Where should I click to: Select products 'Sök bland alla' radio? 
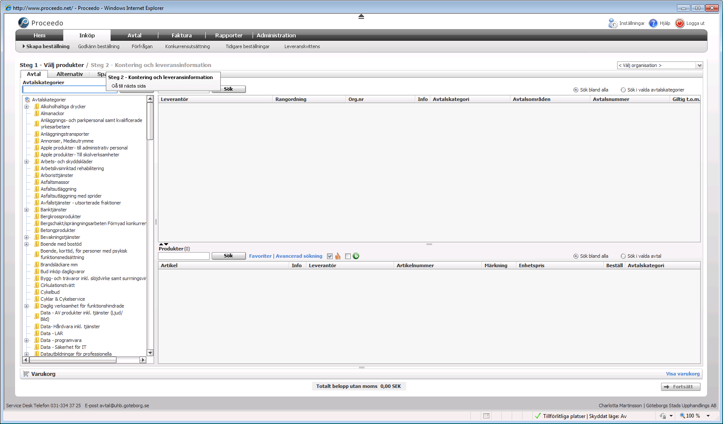[x=576, y=256]
